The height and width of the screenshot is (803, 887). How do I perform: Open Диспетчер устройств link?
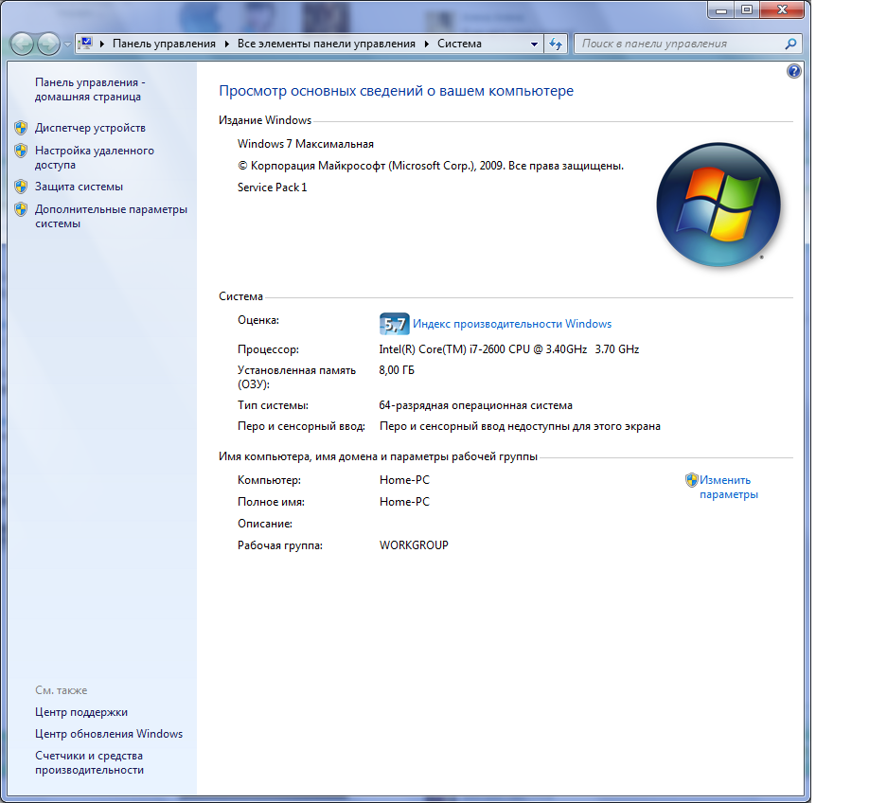pos(90,128)
